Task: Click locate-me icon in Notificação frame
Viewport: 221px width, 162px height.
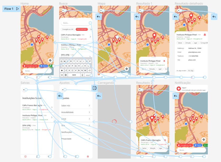Action: pyautogui.click(x=204, y=140)
